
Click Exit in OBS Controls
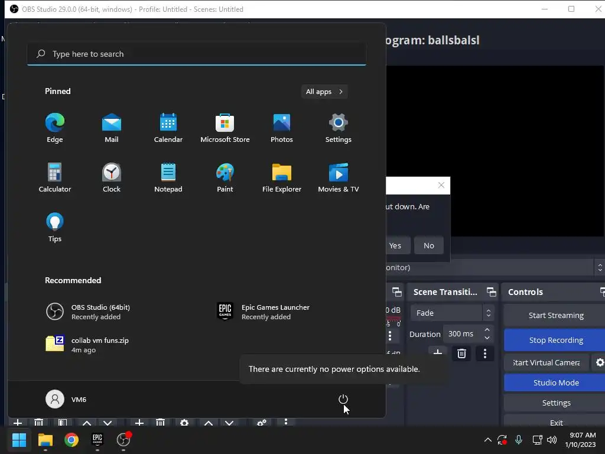[x=555, y=422]
